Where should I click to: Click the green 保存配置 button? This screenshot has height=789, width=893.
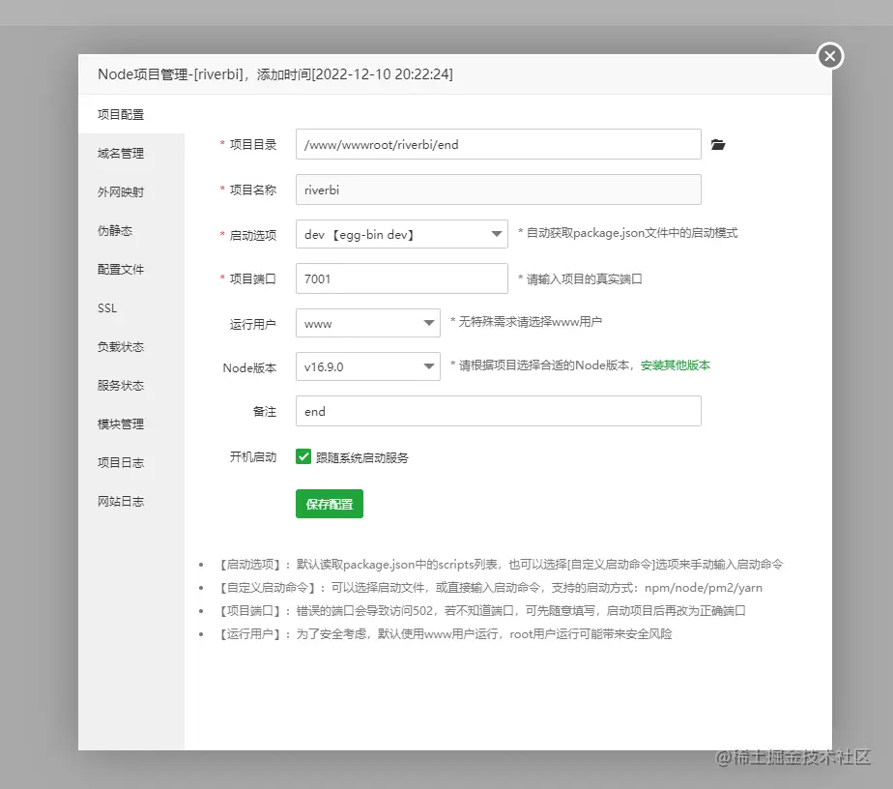[x=330, y=504]
